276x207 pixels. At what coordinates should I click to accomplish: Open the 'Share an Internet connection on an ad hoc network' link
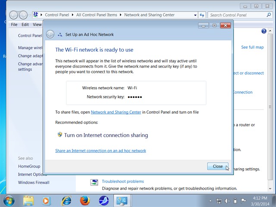click(x=100, y=151)
